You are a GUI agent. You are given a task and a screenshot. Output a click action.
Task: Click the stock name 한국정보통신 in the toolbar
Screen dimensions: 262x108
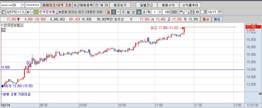48,12
